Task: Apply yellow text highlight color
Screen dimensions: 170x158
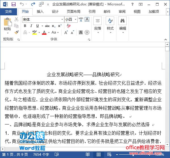Action: pyautogui.click(x=35, y=32)
